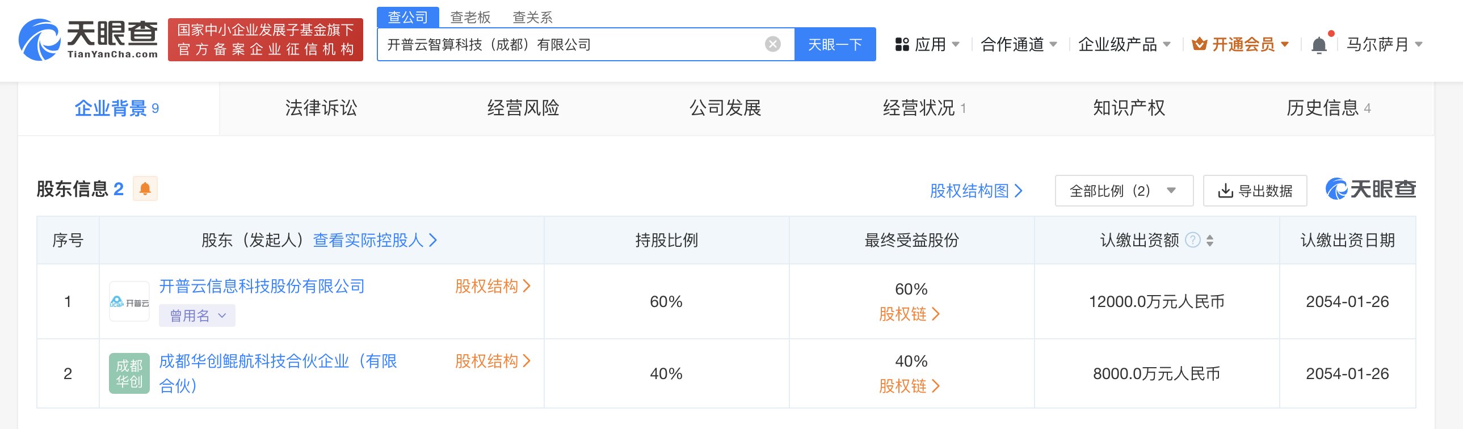This screenshot has width=1463, height=429.
Task: Sort by 认缴出资额 using sort arrows
Action: click(1210, 241)
